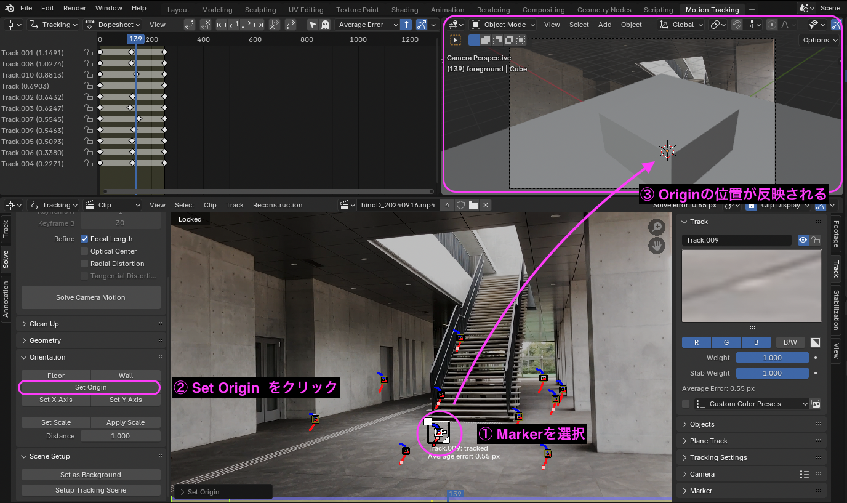Open the Reconstruction menu in clip editor
Screen dimensions: 847x503
coord(278,205)
